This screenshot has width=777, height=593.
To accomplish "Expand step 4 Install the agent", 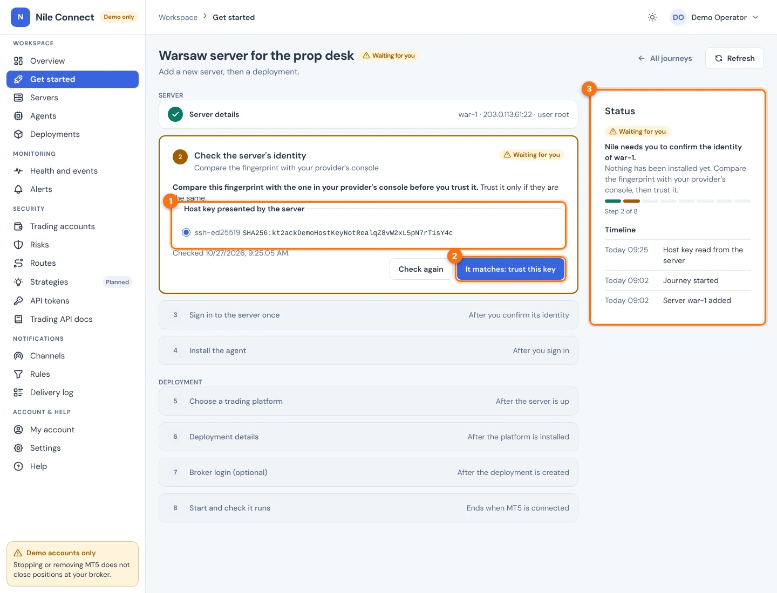I will point(369,350).
